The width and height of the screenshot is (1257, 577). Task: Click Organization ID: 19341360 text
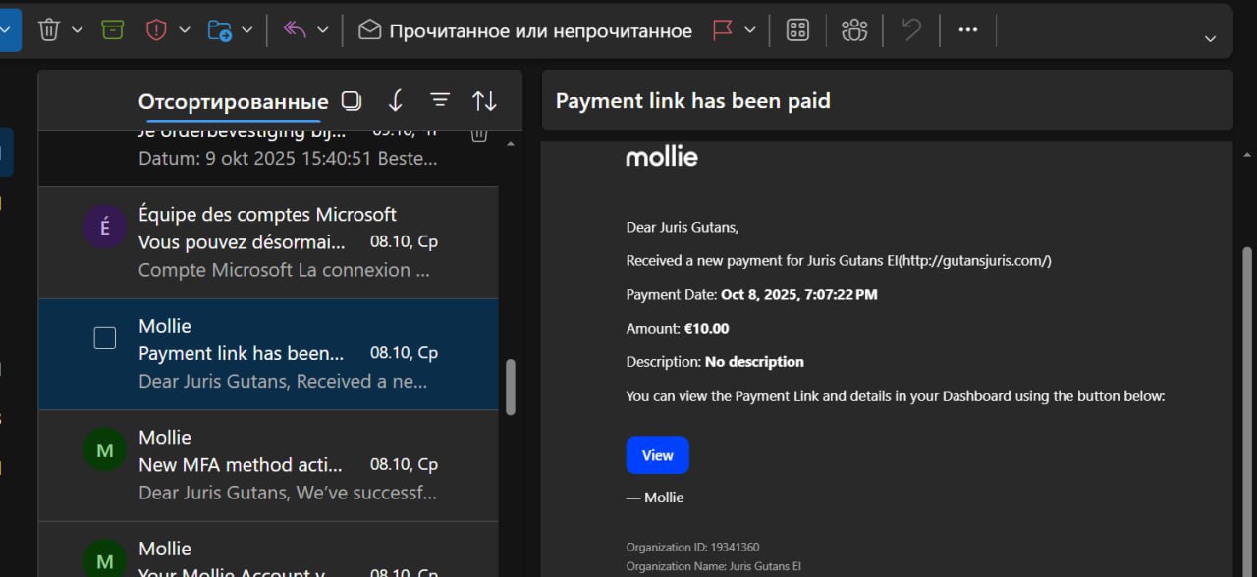click(692, 548)
